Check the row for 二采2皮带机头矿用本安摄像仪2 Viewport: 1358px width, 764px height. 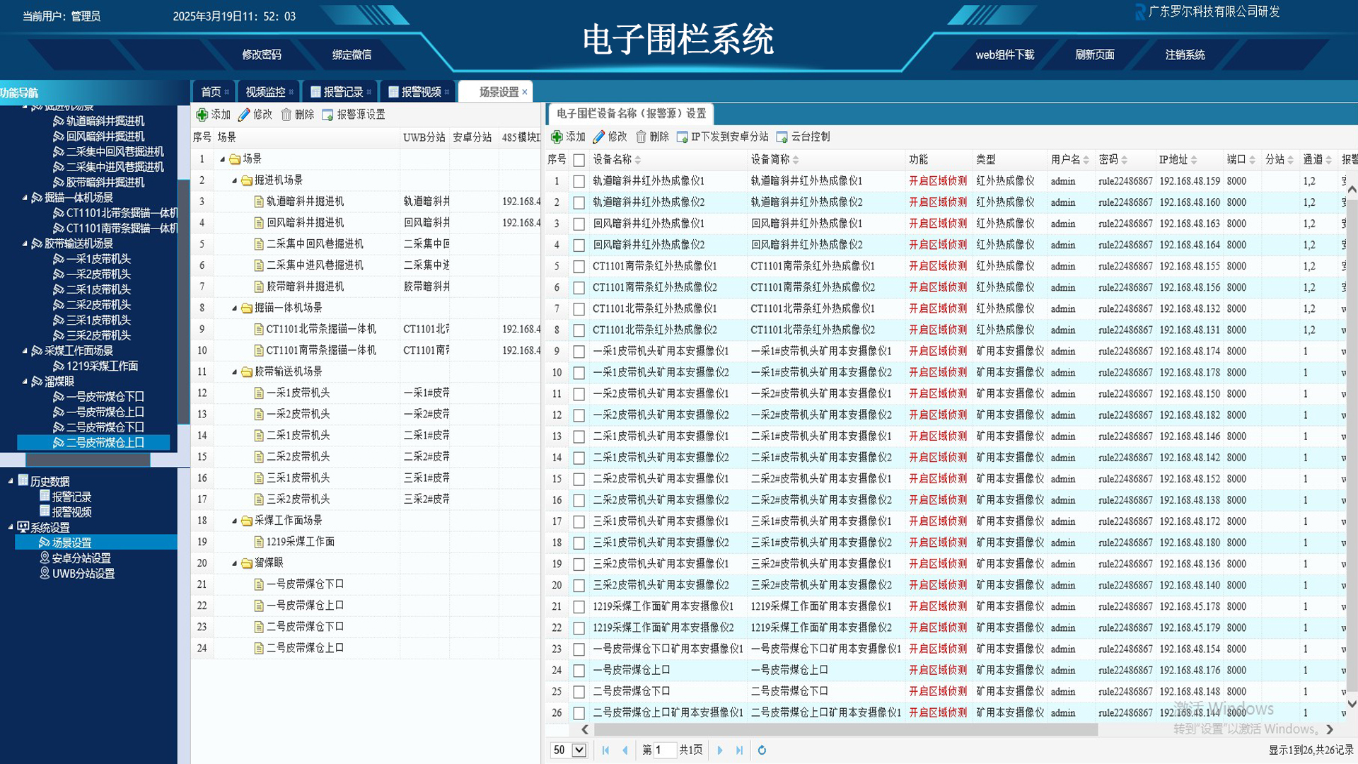tap(579, 500)
